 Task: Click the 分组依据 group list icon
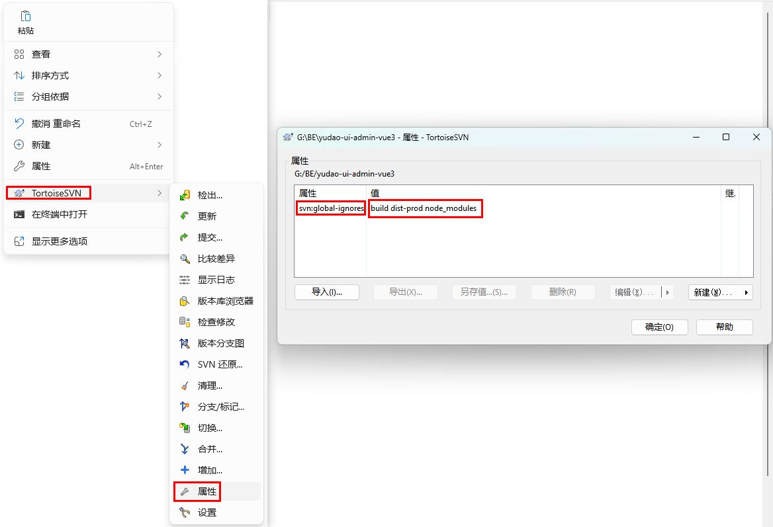[19, 97]
